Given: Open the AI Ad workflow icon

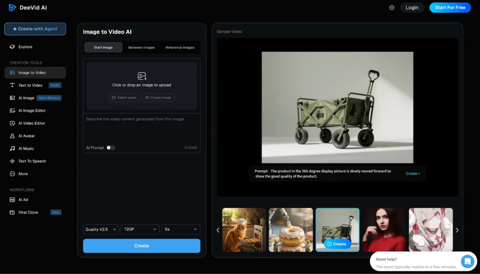Looking at the screenshot, I should [x=12, y=199].
